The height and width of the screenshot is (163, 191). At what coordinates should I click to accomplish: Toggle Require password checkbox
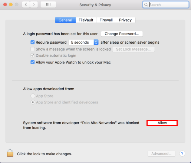point(33,42)
